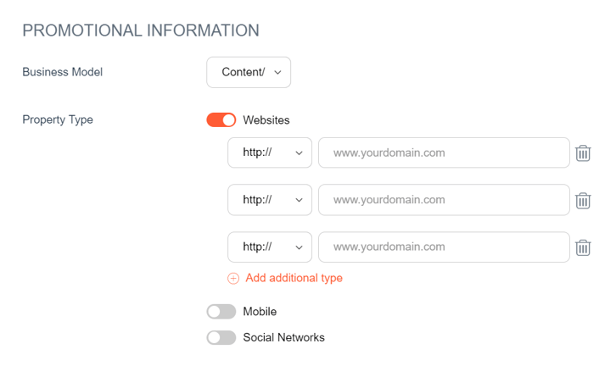
Task: Click the Mobile label text
Action: tap(260, 312)
